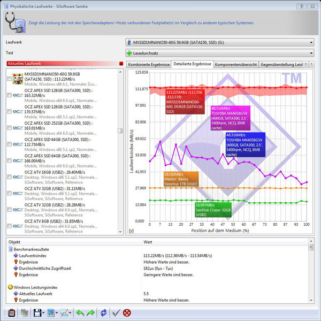Screen dimensions: 321x321
Task: Click the green back arrow
Action: click(80, 313)
